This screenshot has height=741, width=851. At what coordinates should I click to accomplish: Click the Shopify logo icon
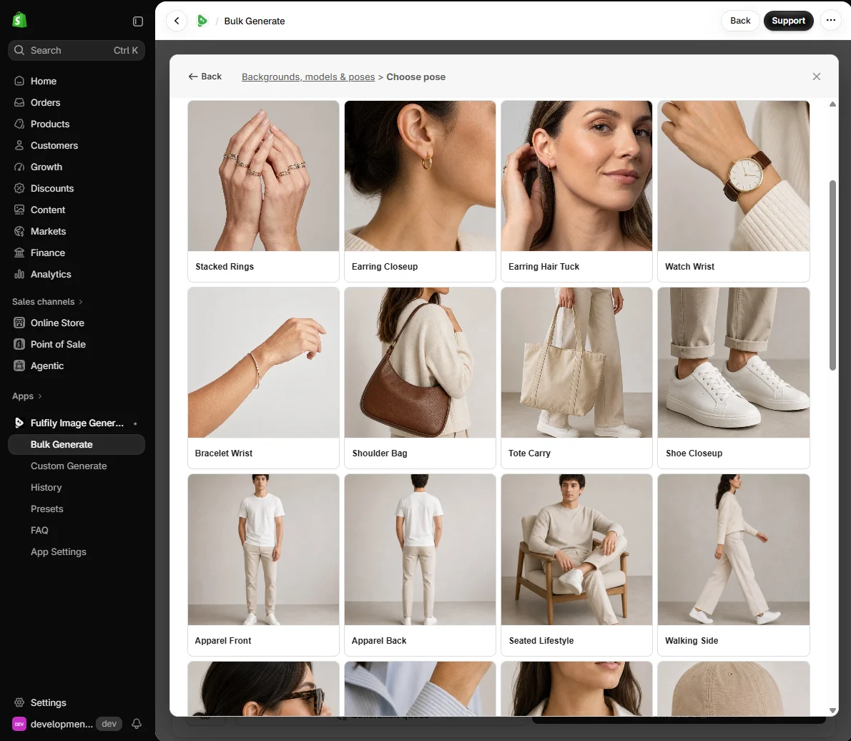[19, 21]
